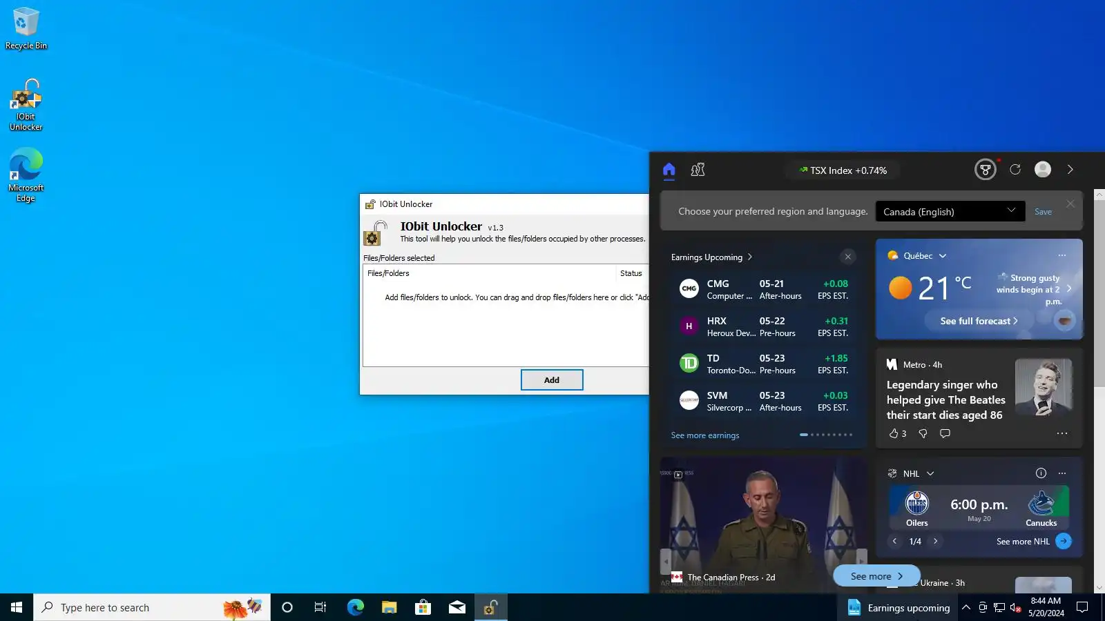Open the CMG earnings row
The height and width of the screenshot is (621, 1105).
[x=764, y=289]
